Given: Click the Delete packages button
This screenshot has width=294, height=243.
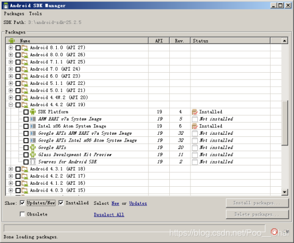Looking at the screenshot, I should point(257,214).
